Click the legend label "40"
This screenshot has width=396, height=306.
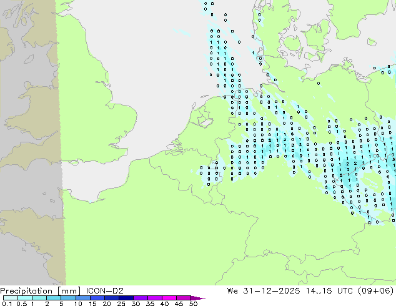(x=165, y=304)
